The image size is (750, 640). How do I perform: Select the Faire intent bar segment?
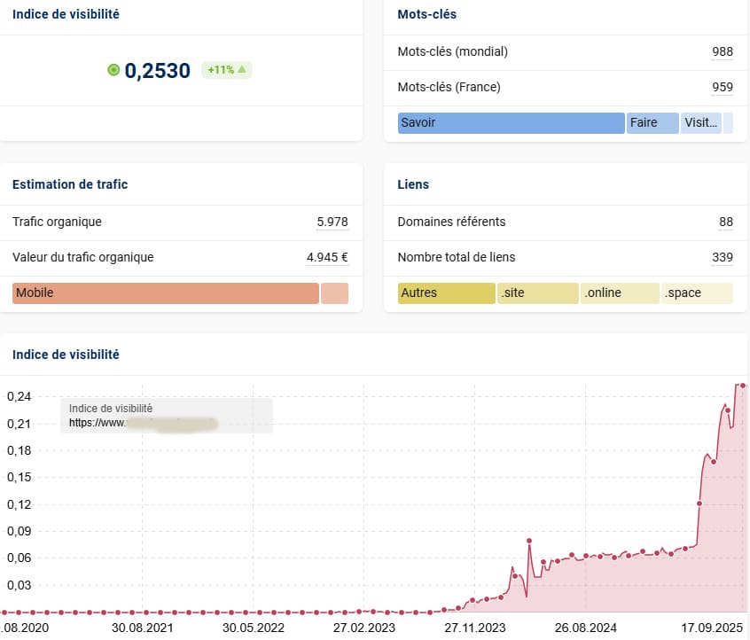(652, 123)
